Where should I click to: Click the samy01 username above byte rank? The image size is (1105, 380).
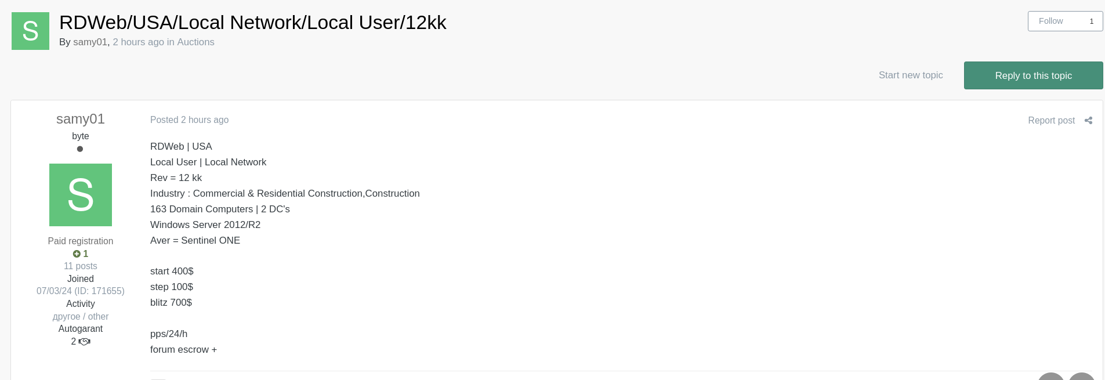pyautogui.click(x=81, y=119)
